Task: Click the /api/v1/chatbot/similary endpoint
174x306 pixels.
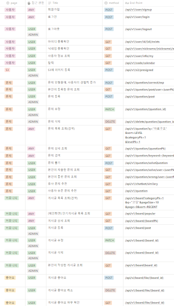Action: click(141, 184)
